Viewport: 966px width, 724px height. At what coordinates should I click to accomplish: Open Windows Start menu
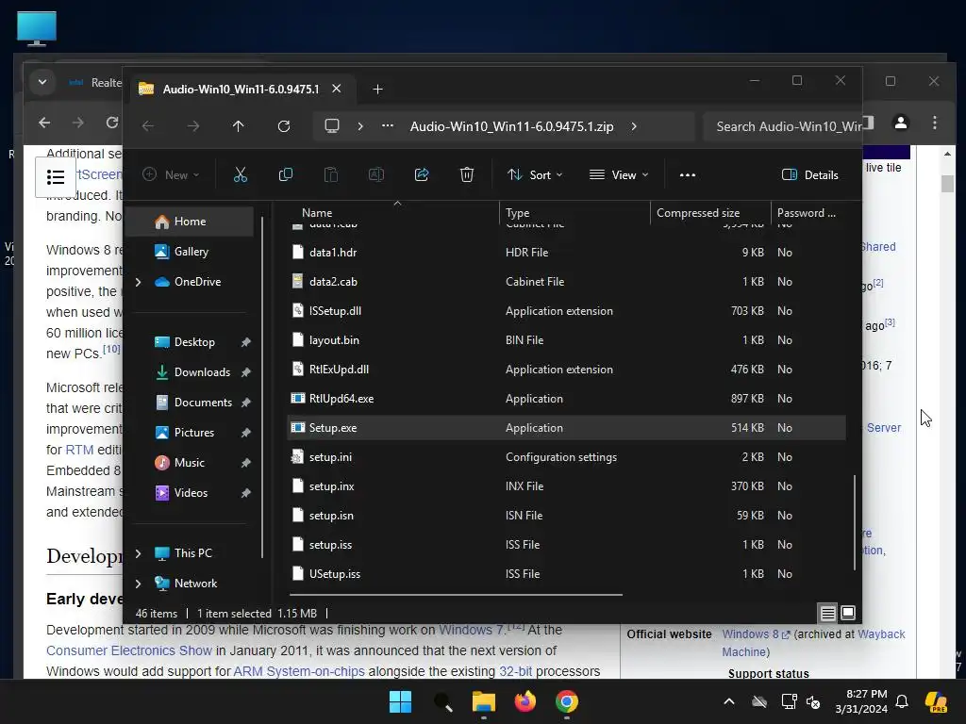click(400, 701)
